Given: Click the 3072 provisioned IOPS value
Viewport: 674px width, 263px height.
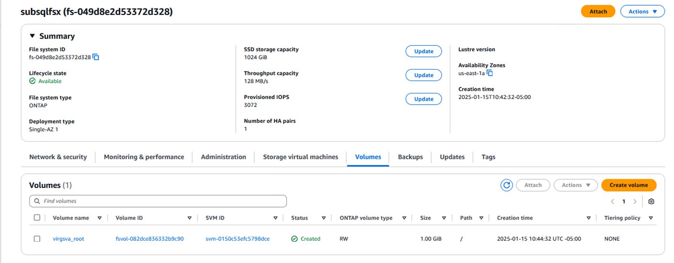Looking at the screenshot, I should (250, 105).
